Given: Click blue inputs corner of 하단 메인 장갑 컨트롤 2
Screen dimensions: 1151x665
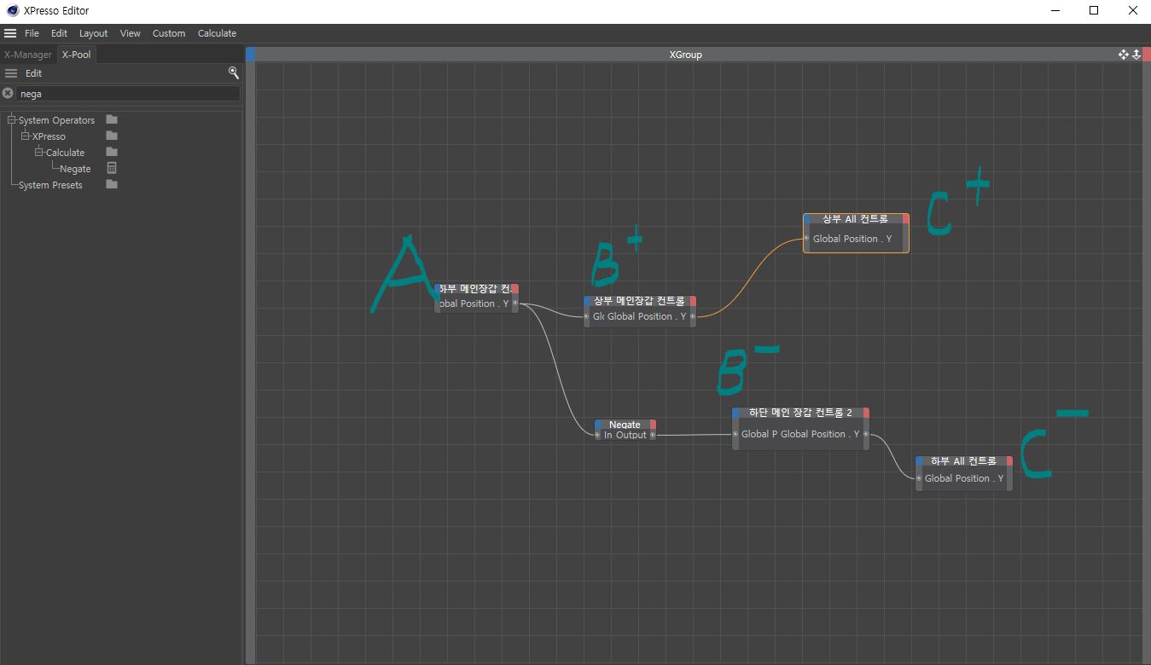Looking at the screenshot, I should (736, 413).
